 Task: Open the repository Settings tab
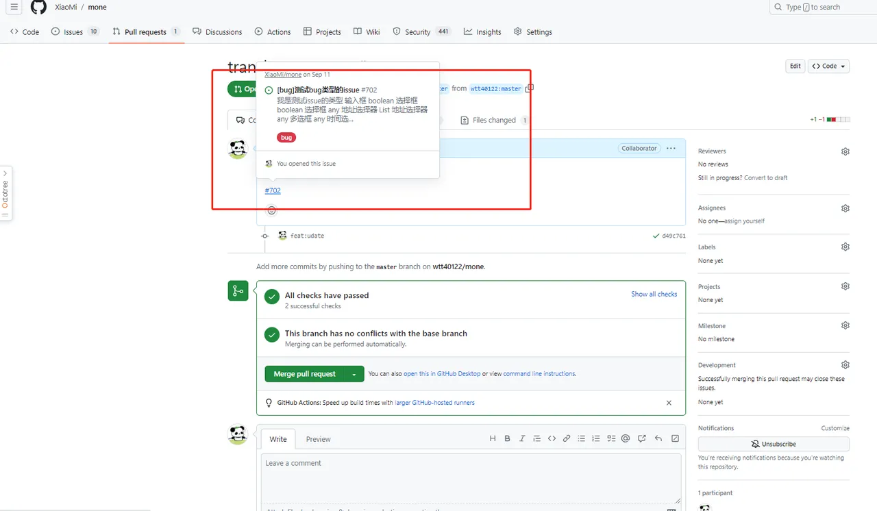[533, 32]
